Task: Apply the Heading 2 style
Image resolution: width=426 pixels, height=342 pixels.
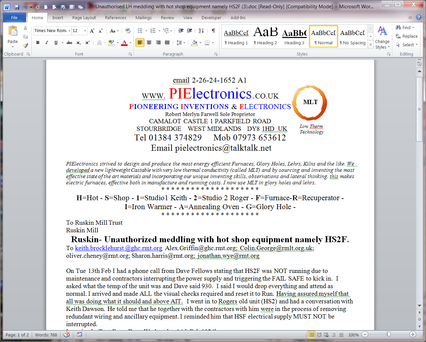Action: pyautogui.click(x=265, y=36)
